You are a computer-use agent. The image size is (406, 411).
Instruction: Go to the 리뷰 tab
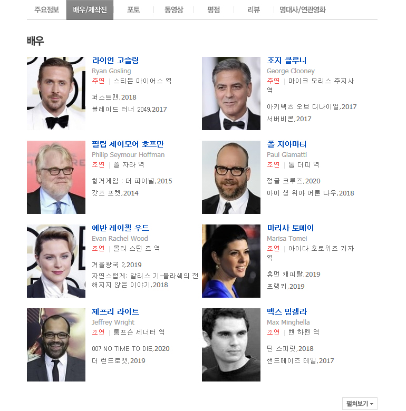[x=254, y=9]
